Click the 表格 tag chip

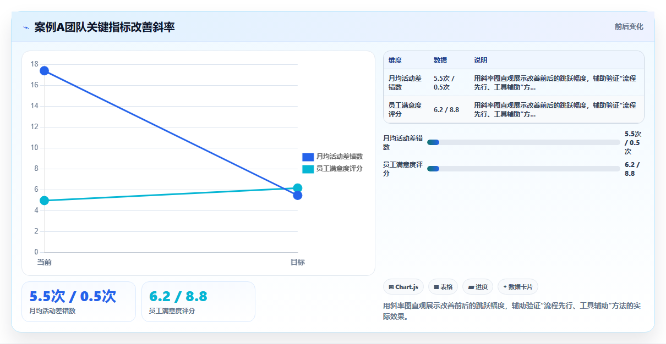443,287
